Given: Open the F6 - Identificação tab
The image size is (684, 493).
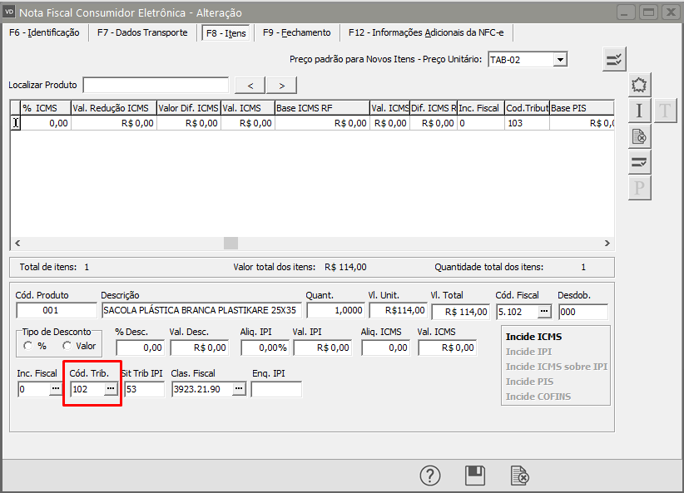Looking at the screenshot, I should 44,33.
